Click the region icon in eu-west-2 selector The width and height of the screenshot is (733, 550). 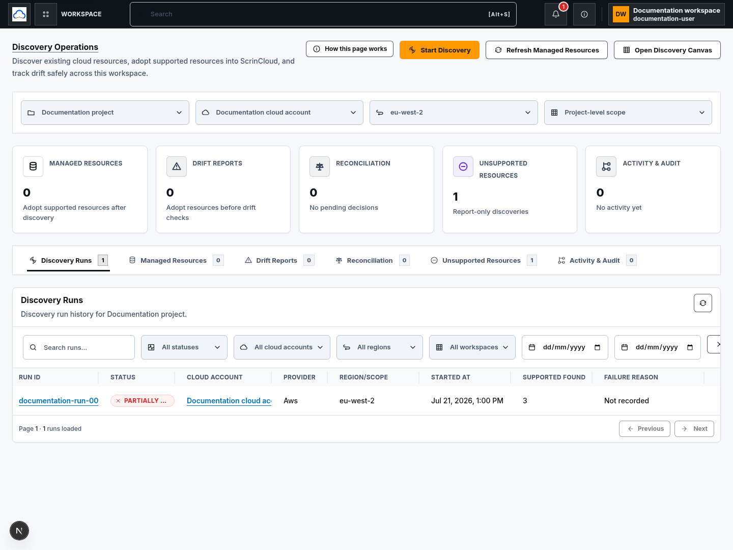click(380, 113)
